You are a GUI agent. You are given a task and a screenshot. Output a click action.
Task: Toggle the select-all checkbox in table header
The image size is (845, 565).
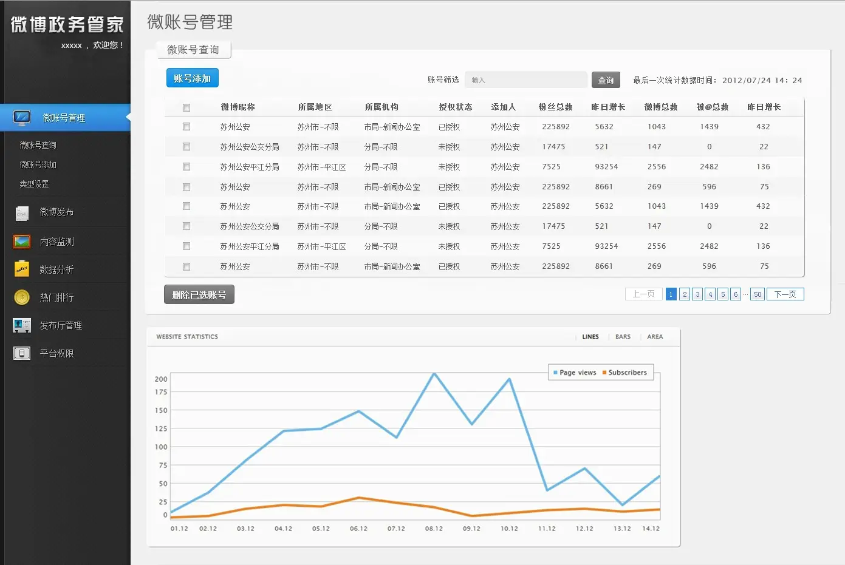point(186,107)
